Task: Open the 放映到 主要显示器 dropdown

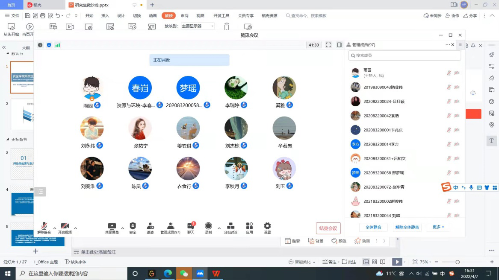Action: click(198, 26)
